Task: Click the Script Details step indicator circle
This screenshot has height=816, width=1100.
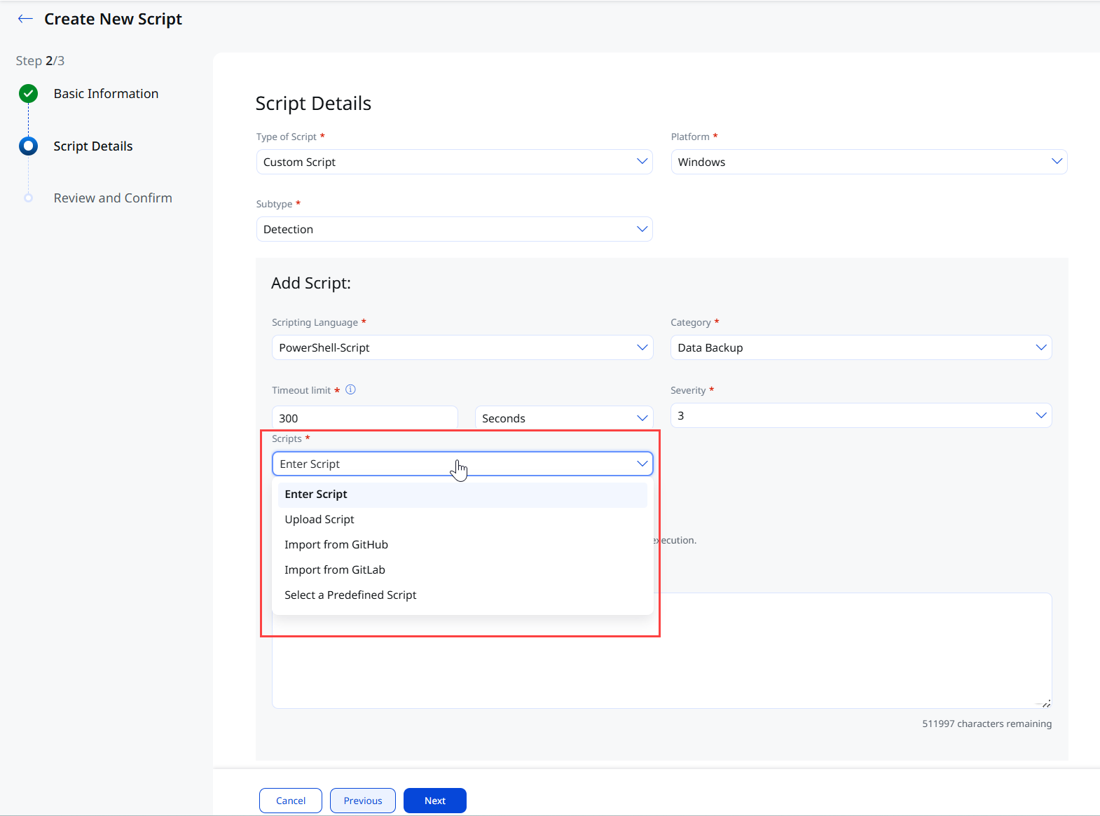Action: click(x=29, y=146)
